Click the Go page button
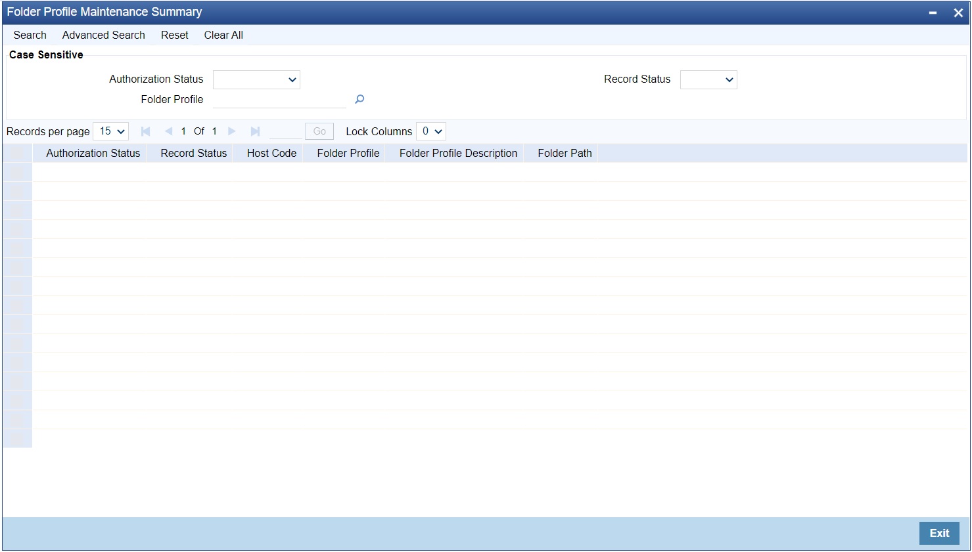The width and height of the screenshot is (972, 552). pyautogui.click(x=319, y=131)
